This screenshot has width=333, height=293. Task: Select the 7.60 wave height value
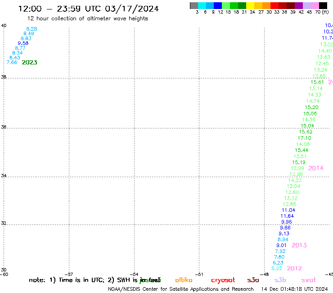point(279,257)
